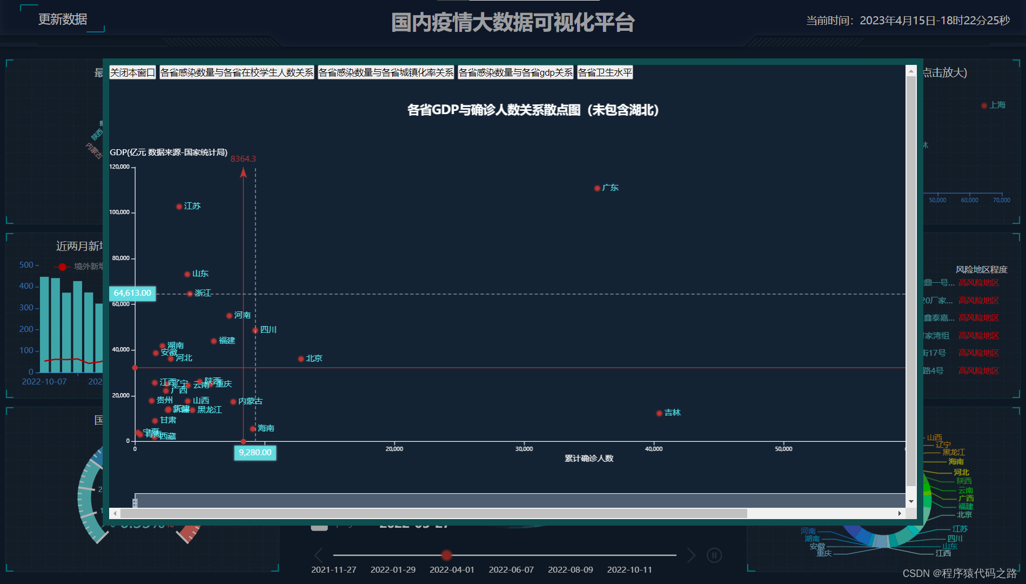Screen dimensions: 1026x584
Task: Jump to 2021-11-27 on timeline
Action: pyautogui.click(x=334, y=569)
